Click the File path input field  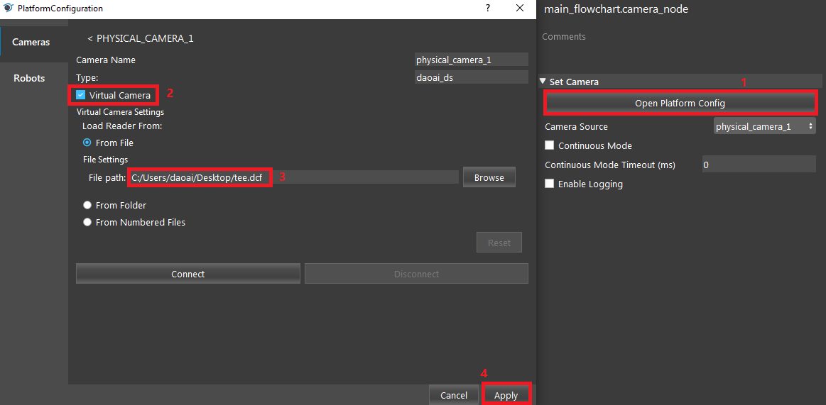293,177
